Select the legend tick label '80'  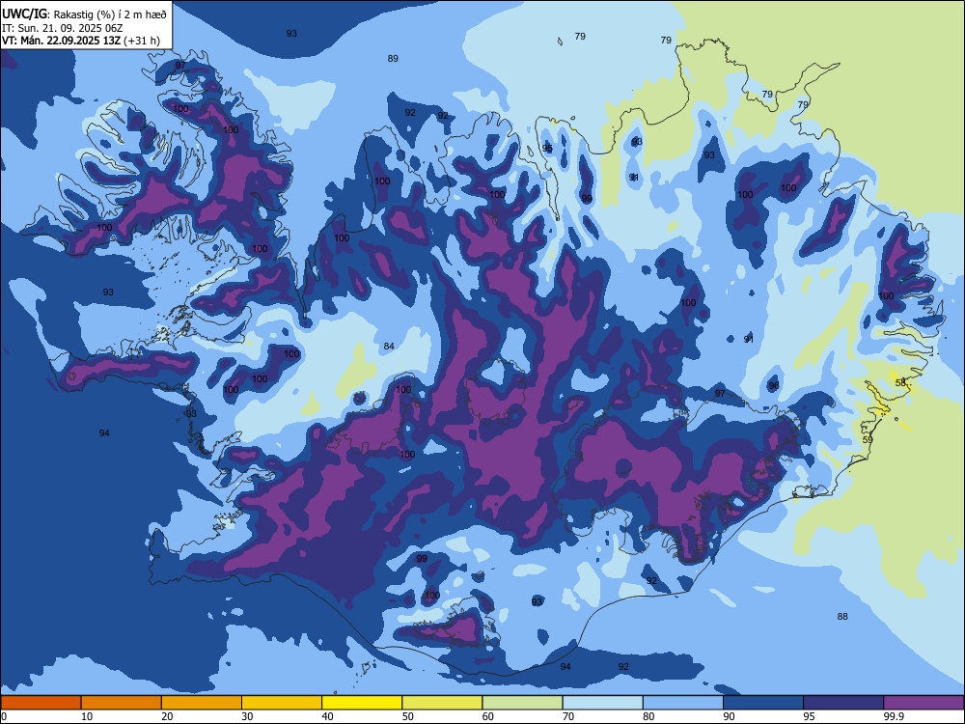point(648,716)
